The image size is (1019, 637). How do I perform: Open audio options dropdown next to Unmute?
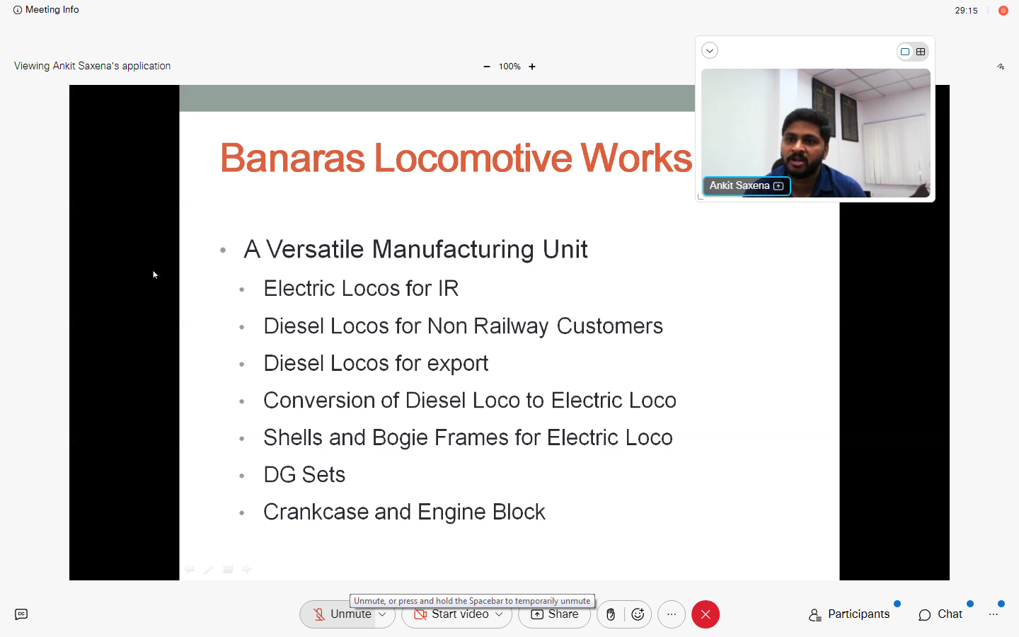[x=382, y=614]
